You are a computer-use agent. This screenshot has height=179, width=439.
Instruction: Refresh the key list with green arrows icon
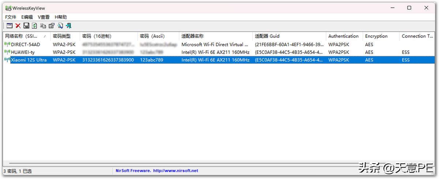point(34,26)
